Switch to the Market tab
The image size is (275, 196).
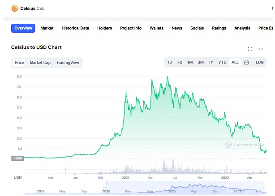[x=47, y=28]
